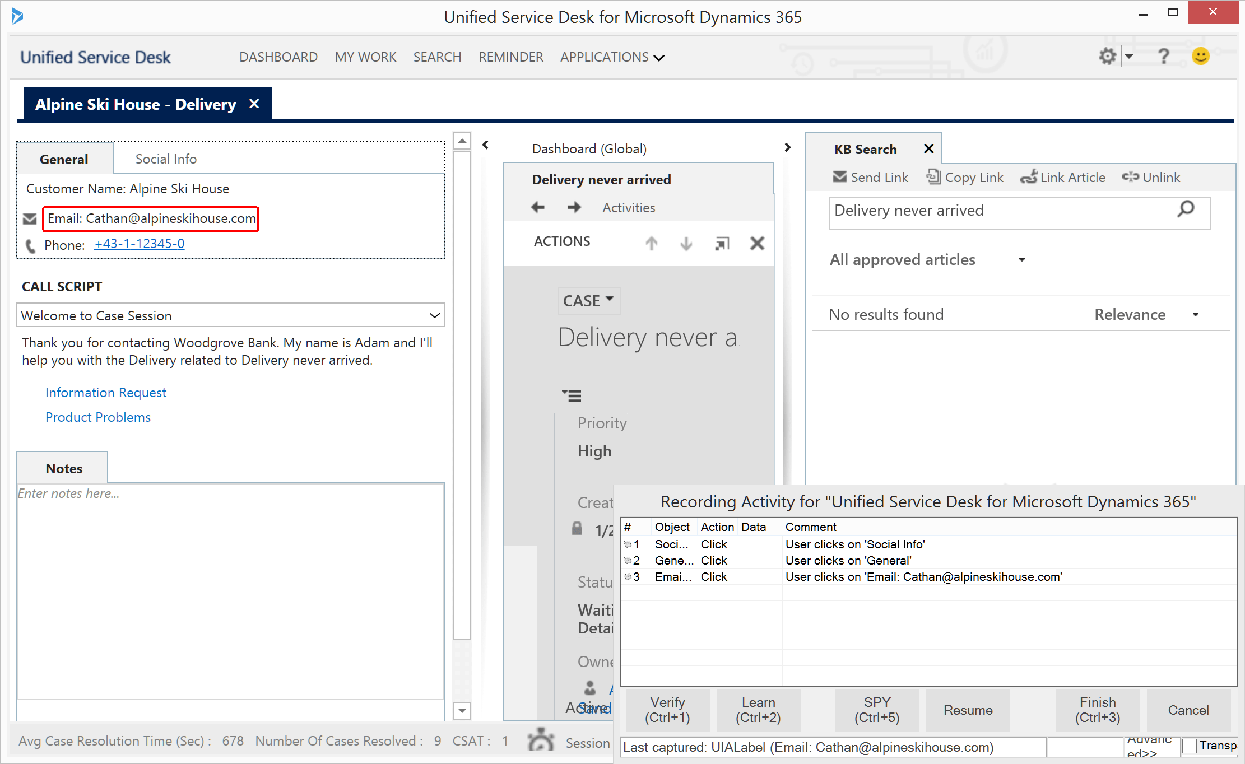Select the Copy Link icon
The image size is (1245, 764).
(933, 177)
